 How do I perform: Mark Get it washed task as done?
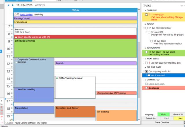pos(149,76)
